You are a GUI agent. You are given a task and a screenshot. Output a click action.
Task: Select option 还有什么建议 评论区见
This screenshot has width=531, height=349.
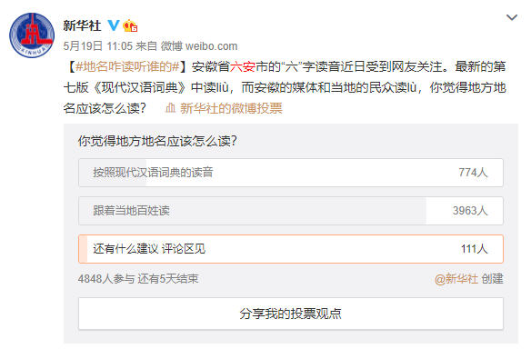[x=291, y=249]
